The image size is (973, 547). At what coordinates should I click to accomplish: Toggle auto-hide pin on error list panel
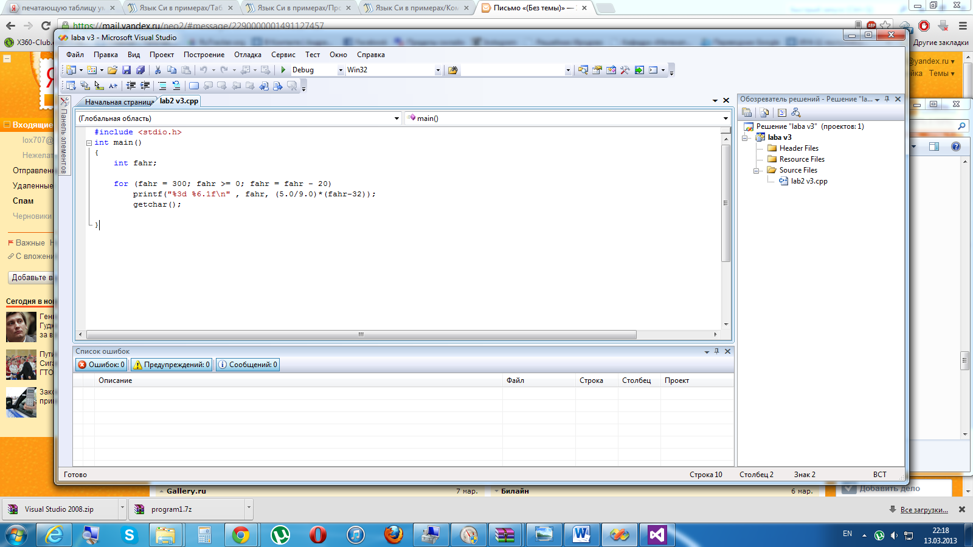717,351
